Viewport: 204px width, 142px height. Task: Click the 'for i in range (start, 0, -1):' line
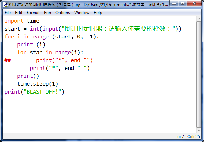[52, 37]
